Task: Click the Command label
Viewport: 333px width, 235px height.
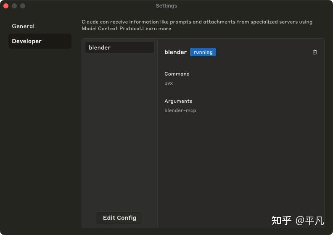Action: click(x=177, y=74)
